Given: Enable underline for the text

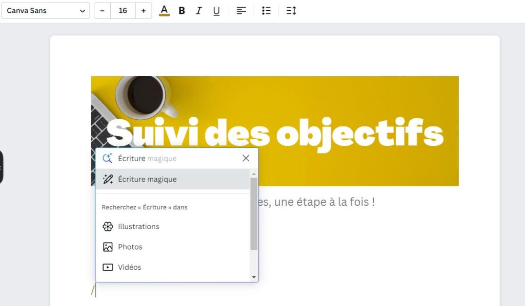Looking at the screenshot, I should coord(216,10).
